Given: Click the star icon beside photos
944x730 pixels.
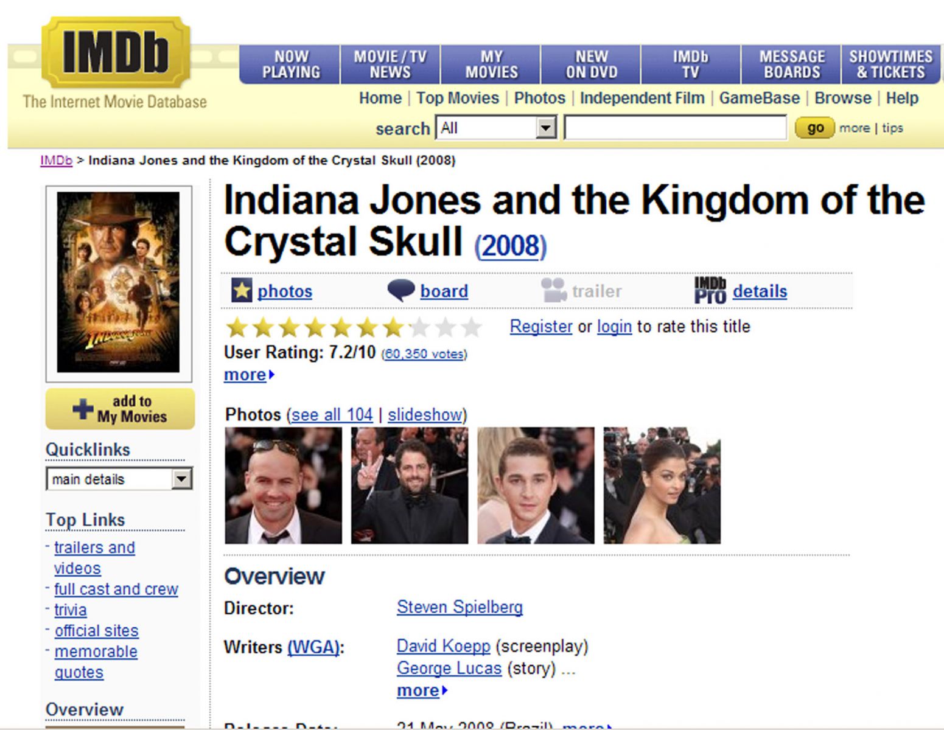Looking at the screenshot, I should 242,290.
